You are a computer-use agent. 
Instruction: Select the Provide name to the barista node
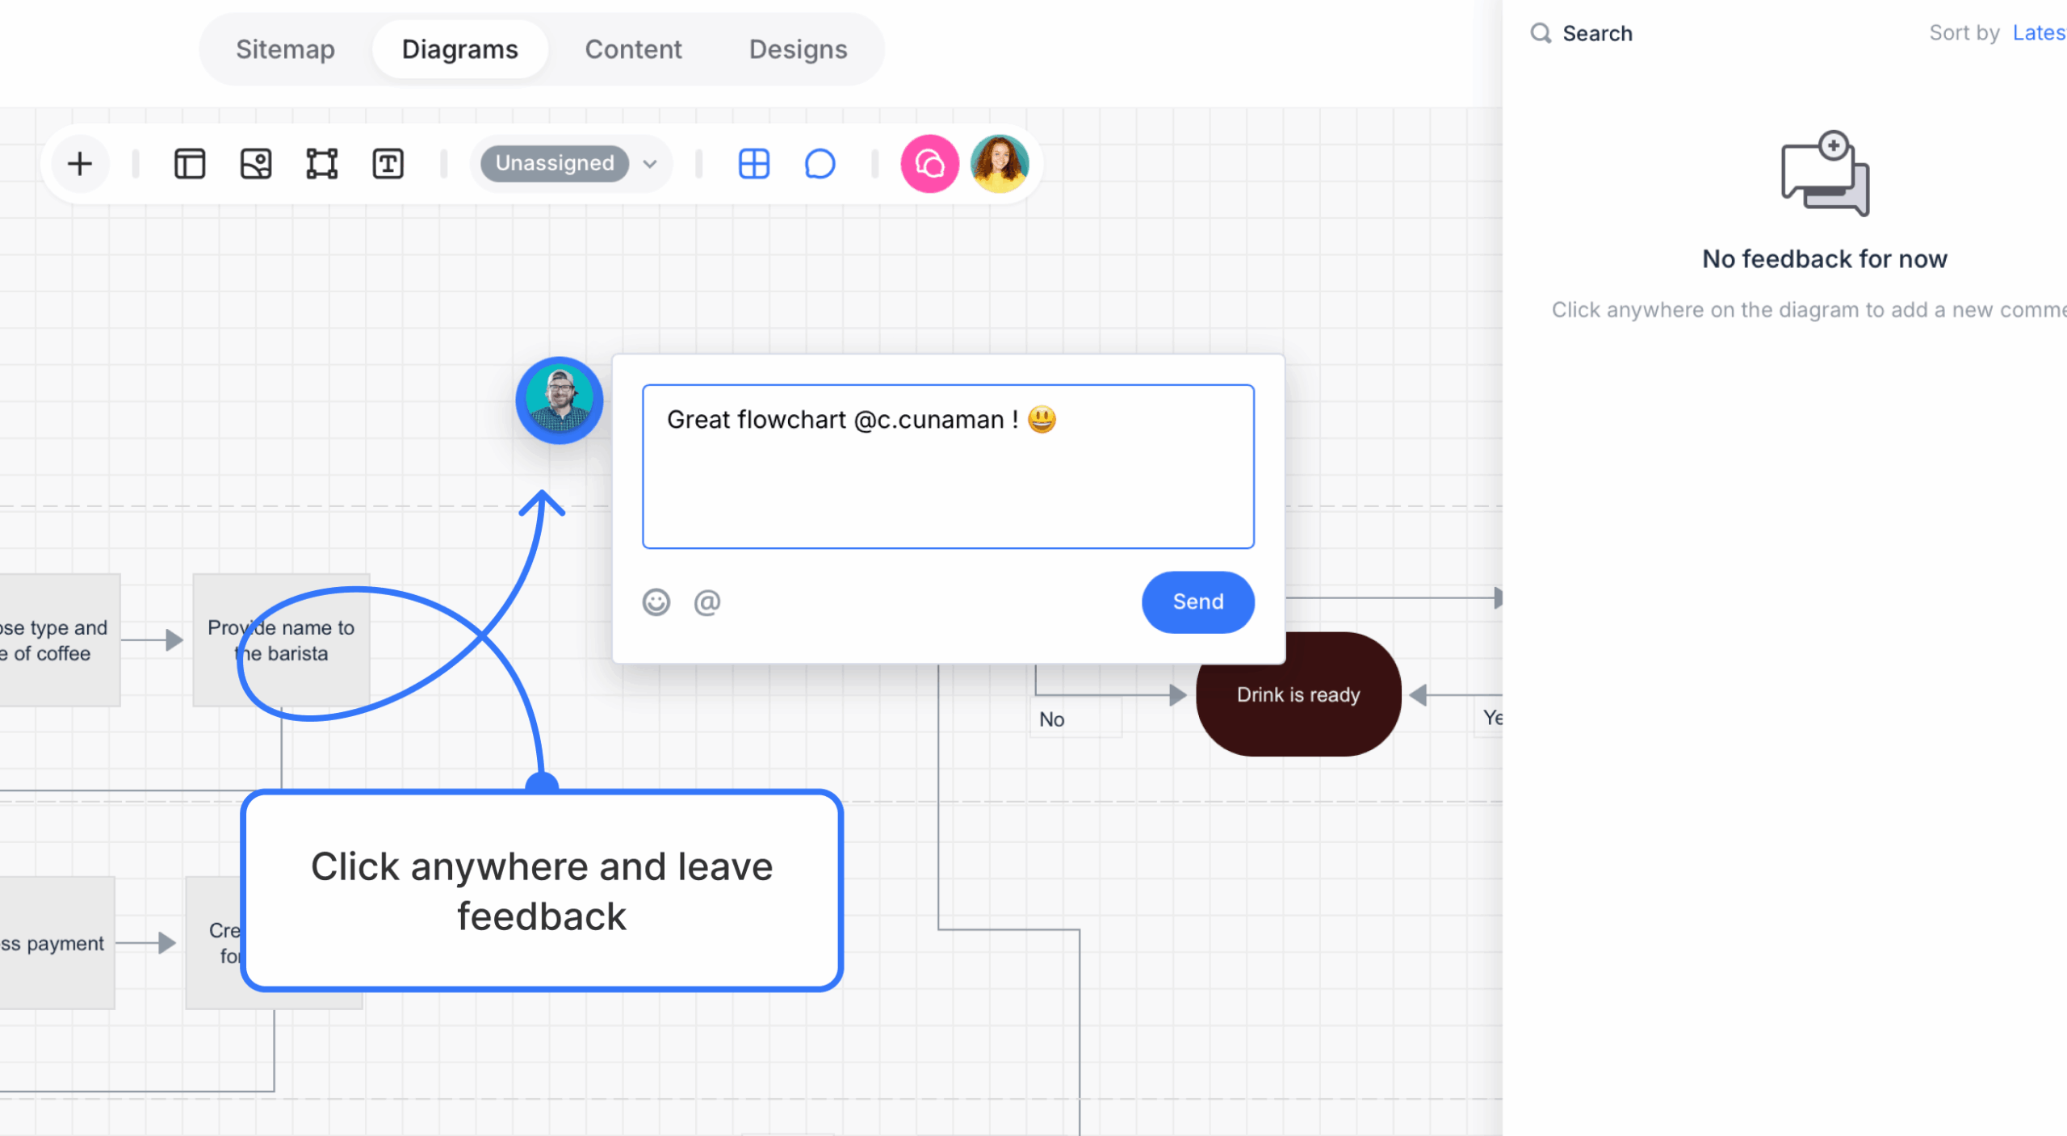pyautogui.click(x=281, y=640)
